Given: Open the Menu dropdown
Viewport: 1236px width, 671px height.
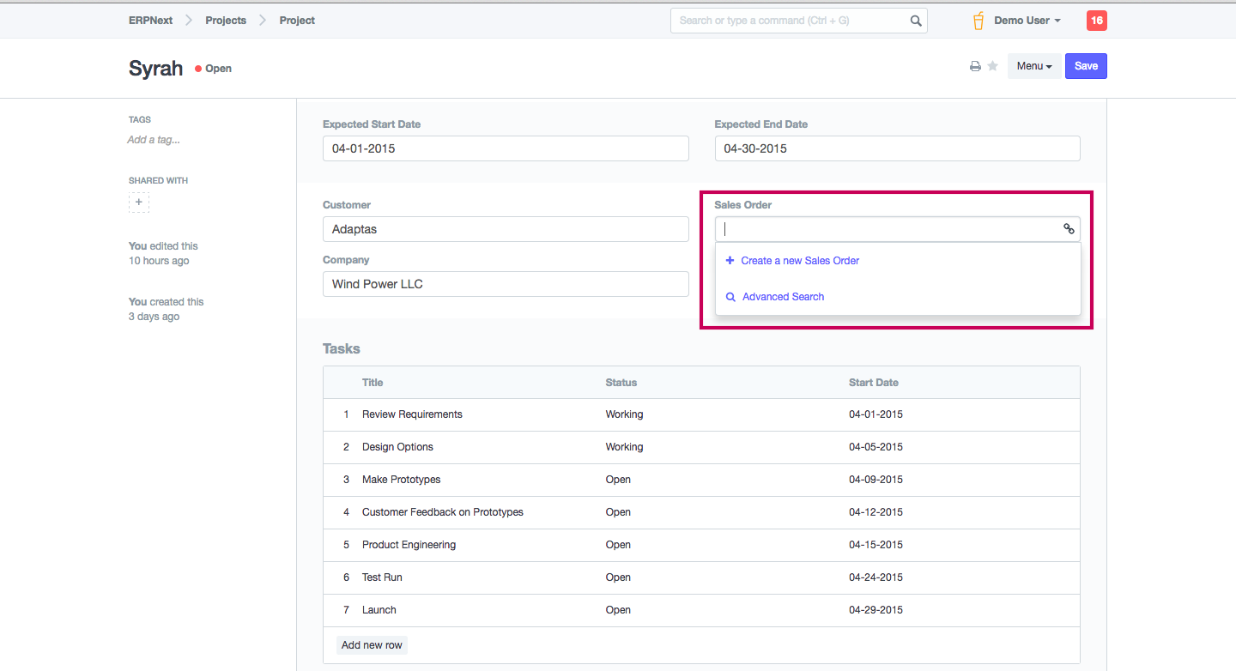Looking at the screenshot, I should 1033,66.
